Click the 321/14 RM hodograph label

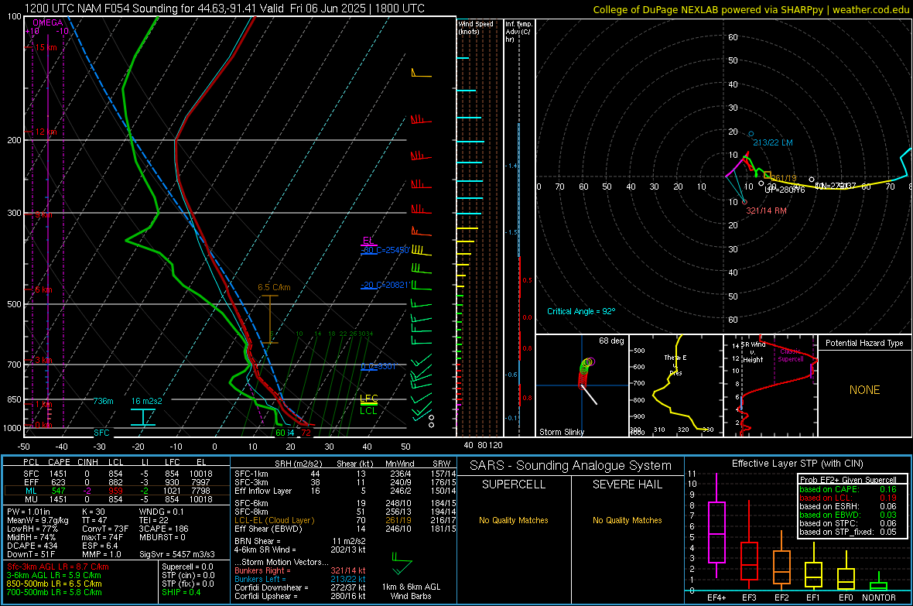(766, 211)
